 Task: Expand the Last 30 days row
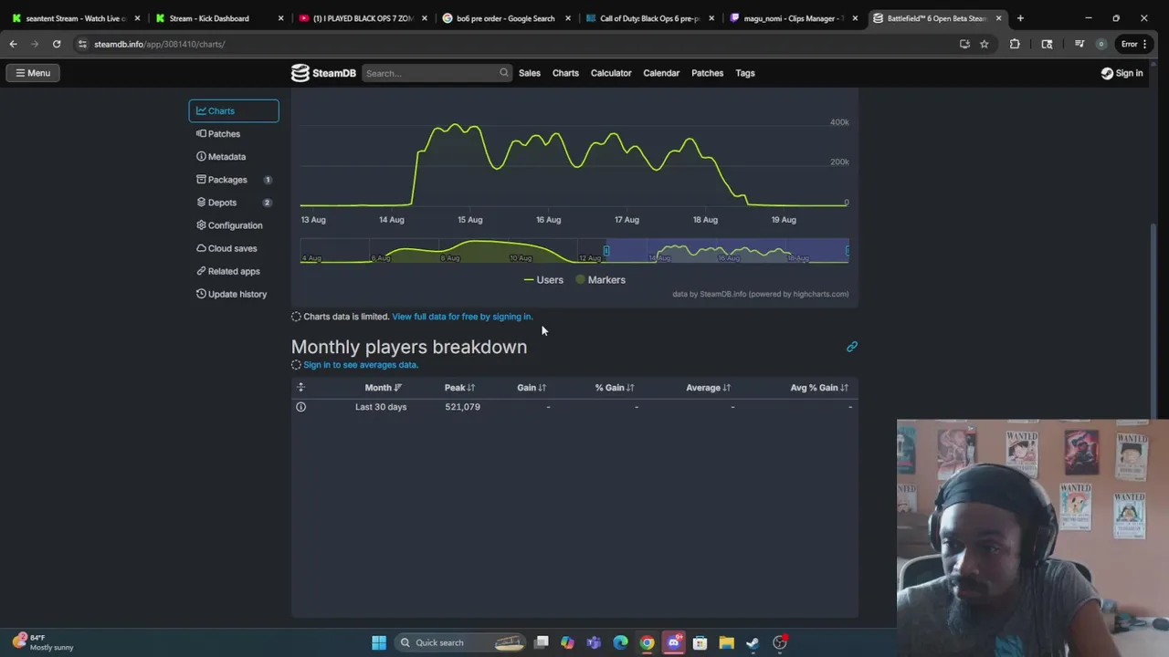click(300, 407)
